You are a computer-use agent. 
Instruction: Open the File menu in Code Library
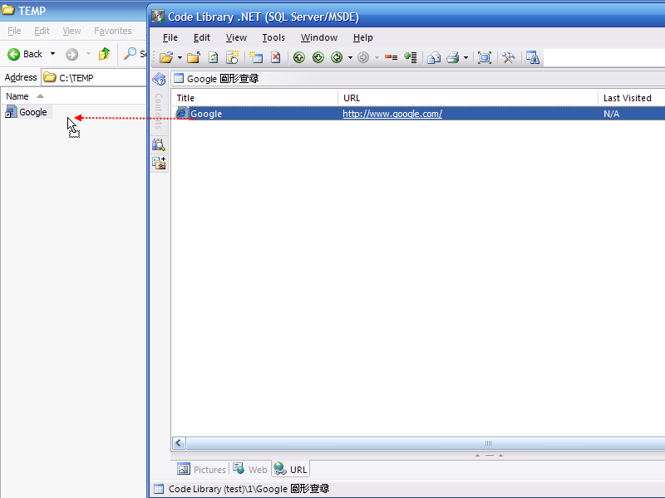pos(170,37)
